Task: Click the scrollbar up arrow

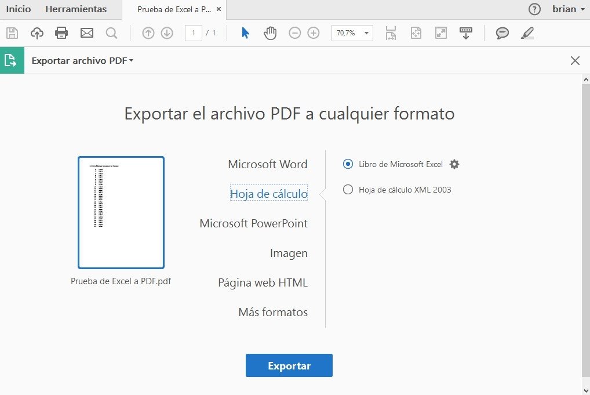Action: point(586,79)
